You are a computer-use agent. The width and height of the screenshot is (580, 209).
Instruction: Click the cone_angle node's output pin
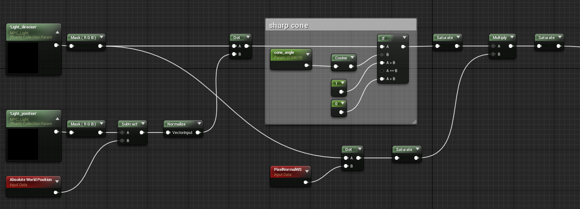(x=306, y=66)
